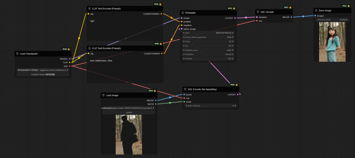The image size is (355, 158).
Task: Click the ComfyUI-Studio model manager button
Action: (43, 75)
